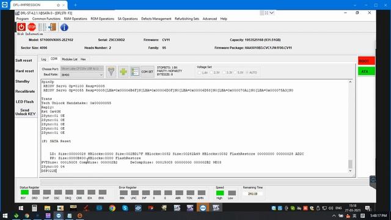Click the COM log scroll down arrow

coord(350,170)
